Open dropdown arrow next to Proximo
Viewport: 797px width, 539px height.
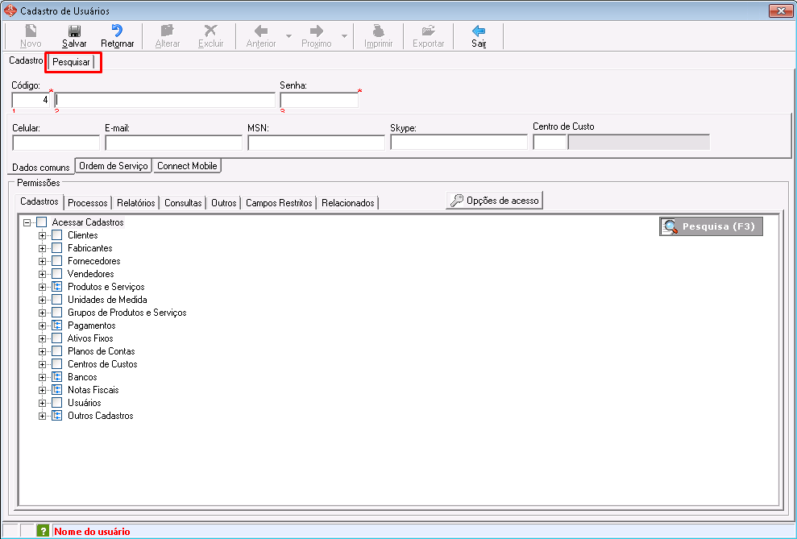tap(344, 36)
